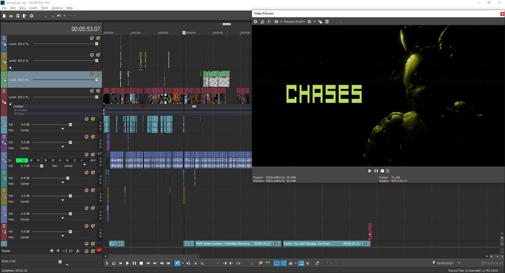Save preview snapshot to file
The height and width of the screenshot is (273, 505).
pos(327,22)
